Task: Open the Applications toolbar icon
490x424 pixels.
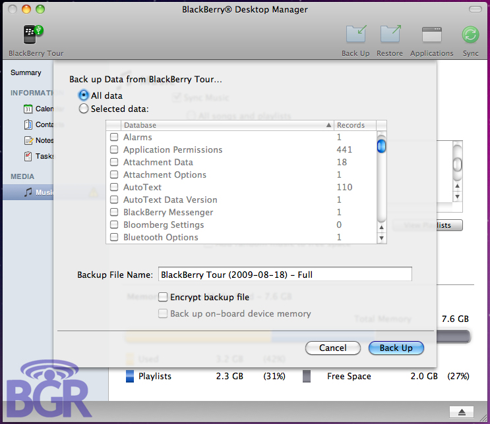Action: (431, 34)
